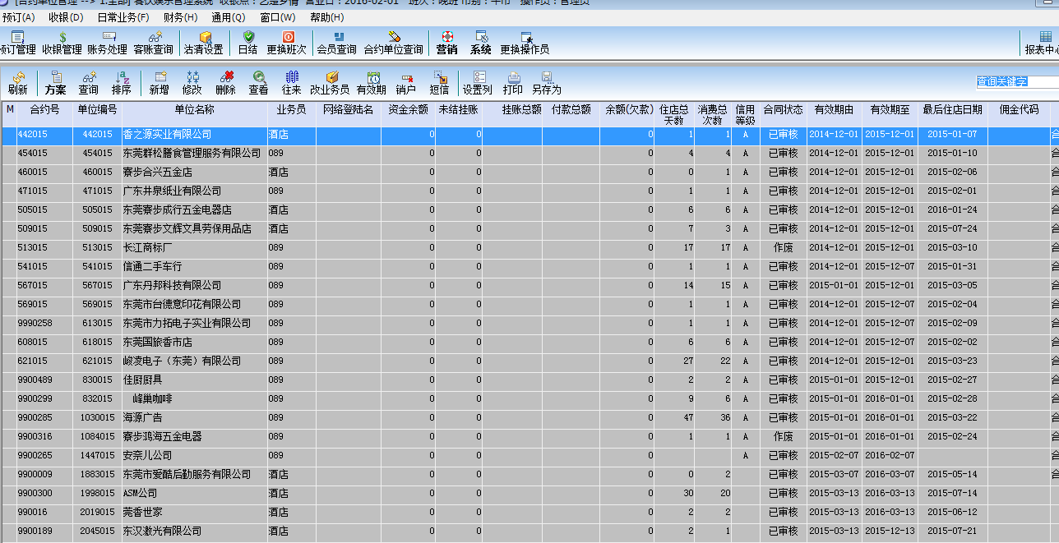The width and height of the screenshot is (1059, 543).
Task: Click 修改 to edit the selected record
Action: point(192,83)
